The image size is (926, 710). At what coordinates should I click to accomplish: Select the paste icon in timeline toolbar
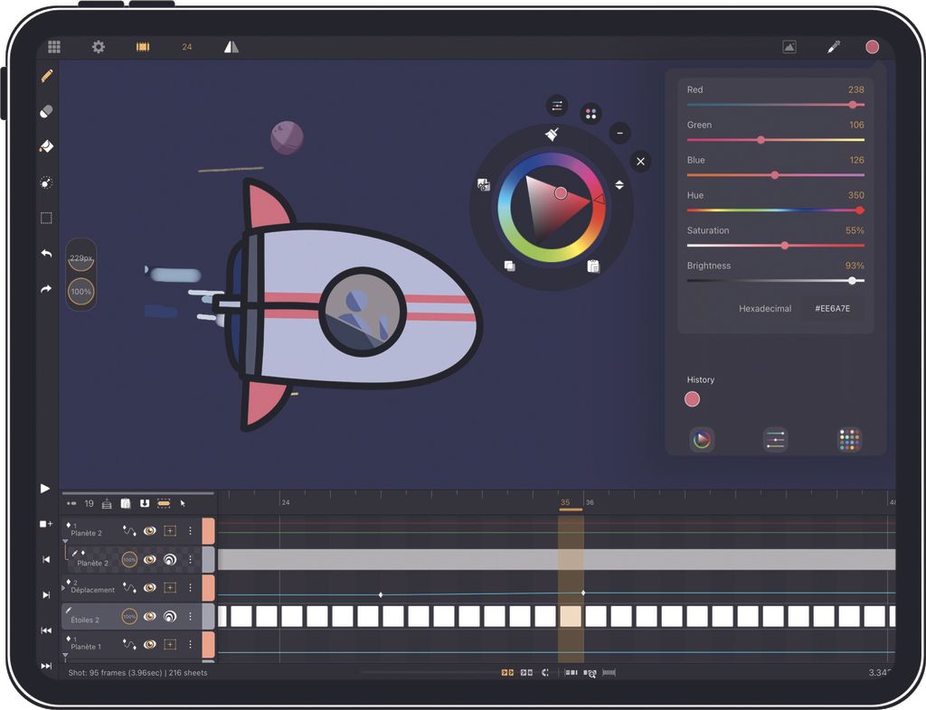point(126,503)
